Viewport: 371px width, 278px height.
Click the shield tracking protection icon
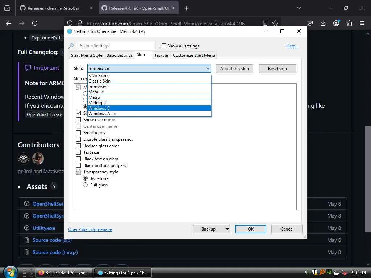70,23
